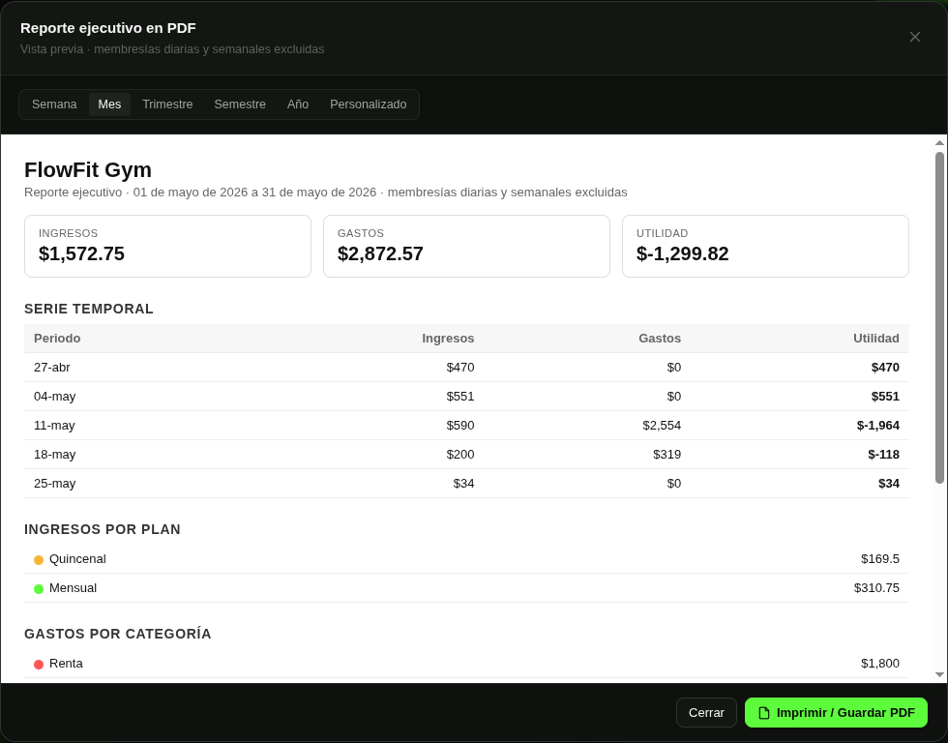The height and width of the screenshot is (743, 948).
Task: Close the PDF report dialog with X icon
Action: coord(915,37)
